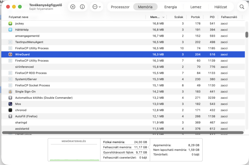Click the Single Sign-On icon
The height and width of the screenshot is (165, 249).
click(x=10, y=92)
